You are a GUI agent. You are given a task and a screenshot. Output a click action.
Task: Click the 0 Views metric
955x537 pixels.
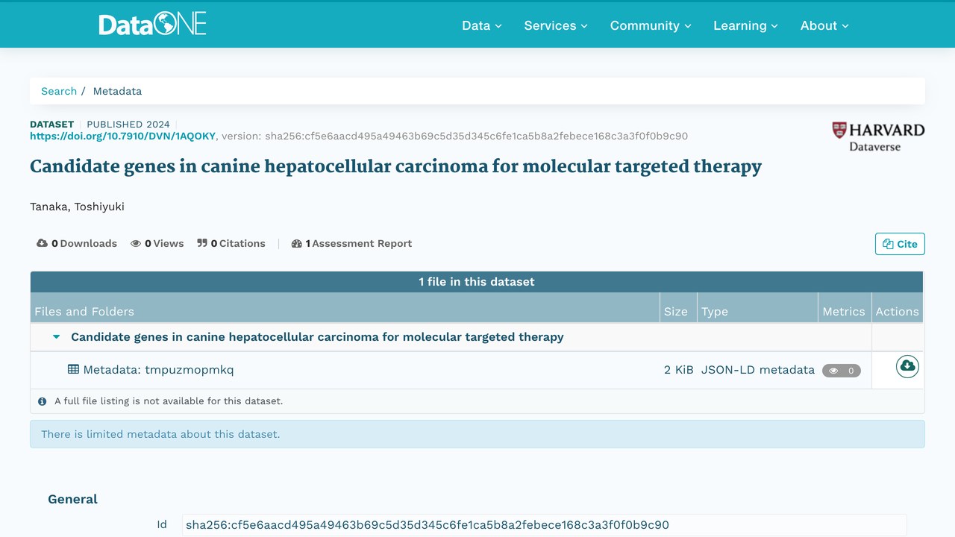157,243
